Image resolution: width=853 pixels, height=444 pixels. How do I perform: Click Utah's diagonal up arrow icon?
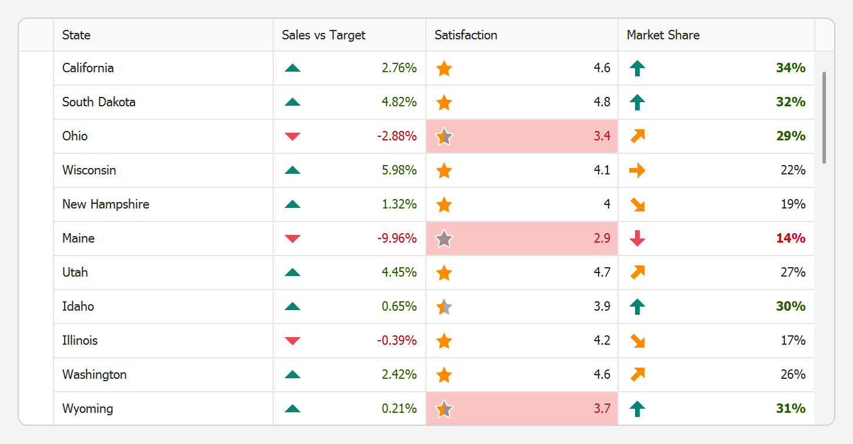[x=637, y=273]
